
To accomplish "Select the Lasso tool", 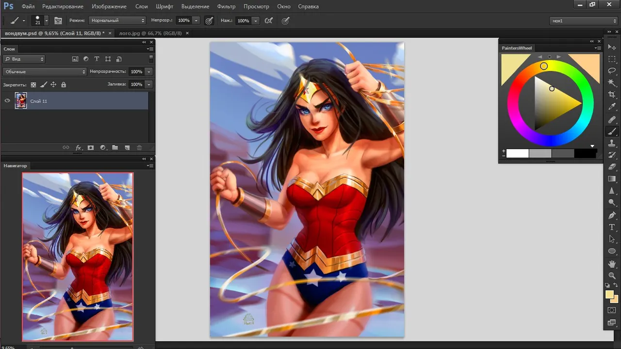I will pos(612,71).
